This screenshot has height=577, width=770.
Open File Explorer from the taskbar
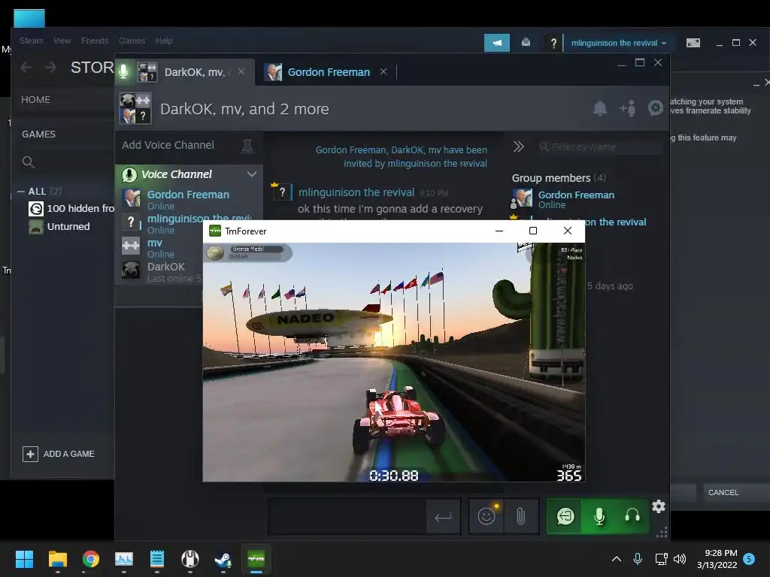(x=57, y=559)
